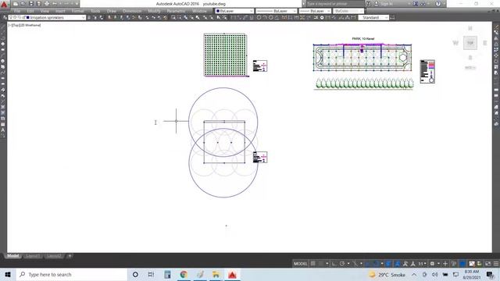500x281 pixels.
Task: Click the MODEL space status bar button
Action: (x=300, y=264)
